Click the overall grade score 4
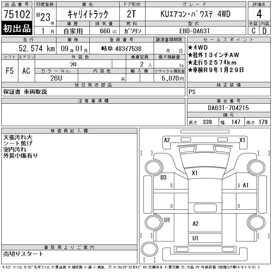This screenshot has width=272, height=272. pos(259,14)
